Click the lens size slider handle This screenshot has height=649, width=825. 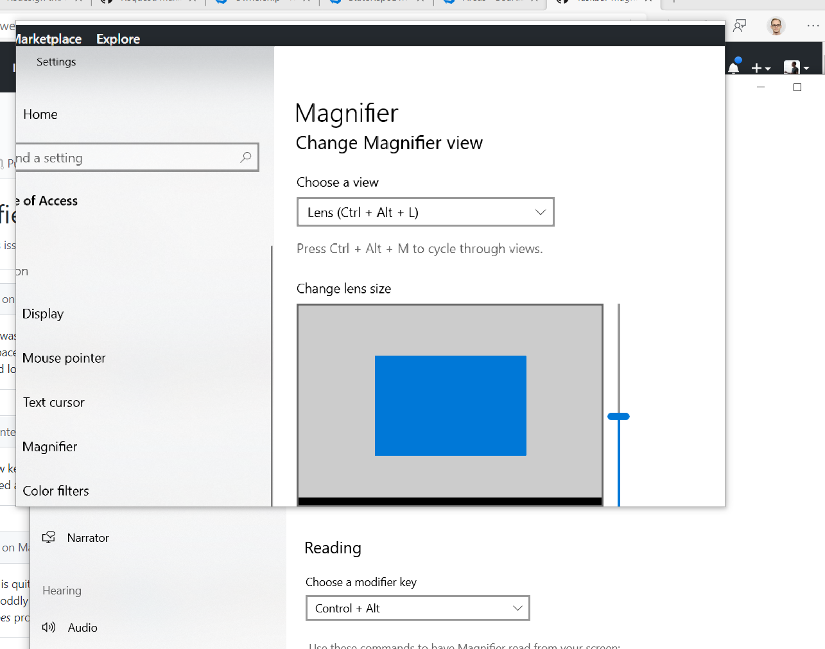[618, 416]
